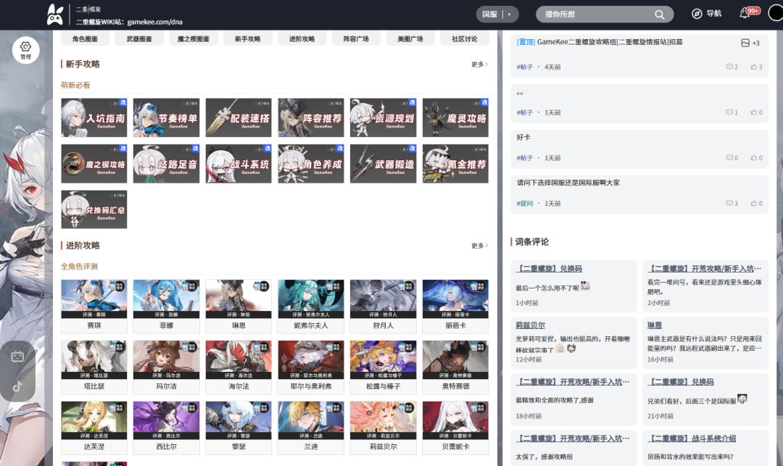Expand 更多 in 新手攻略 section

(x=479, y=65)
